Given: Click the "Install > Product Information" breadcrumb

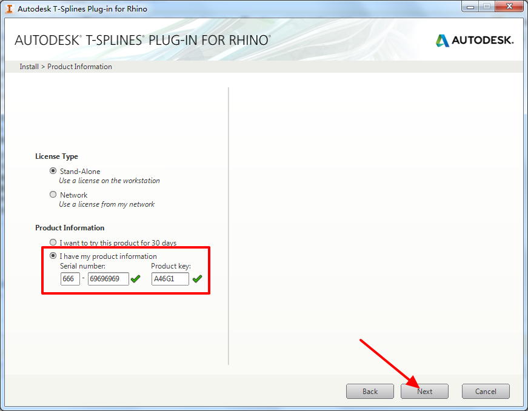Looking at the screenshot, I should coord(65,67).
